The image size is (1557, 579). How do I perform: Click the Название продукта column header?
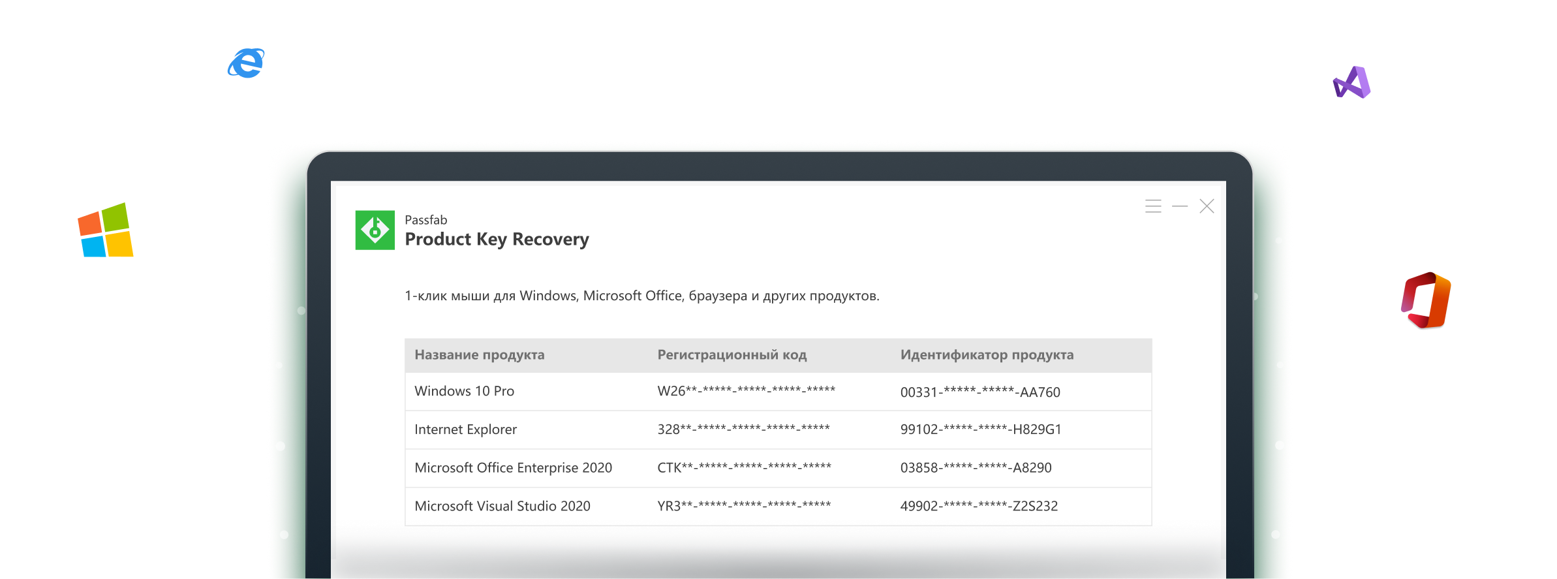click(x=480, y=354)
